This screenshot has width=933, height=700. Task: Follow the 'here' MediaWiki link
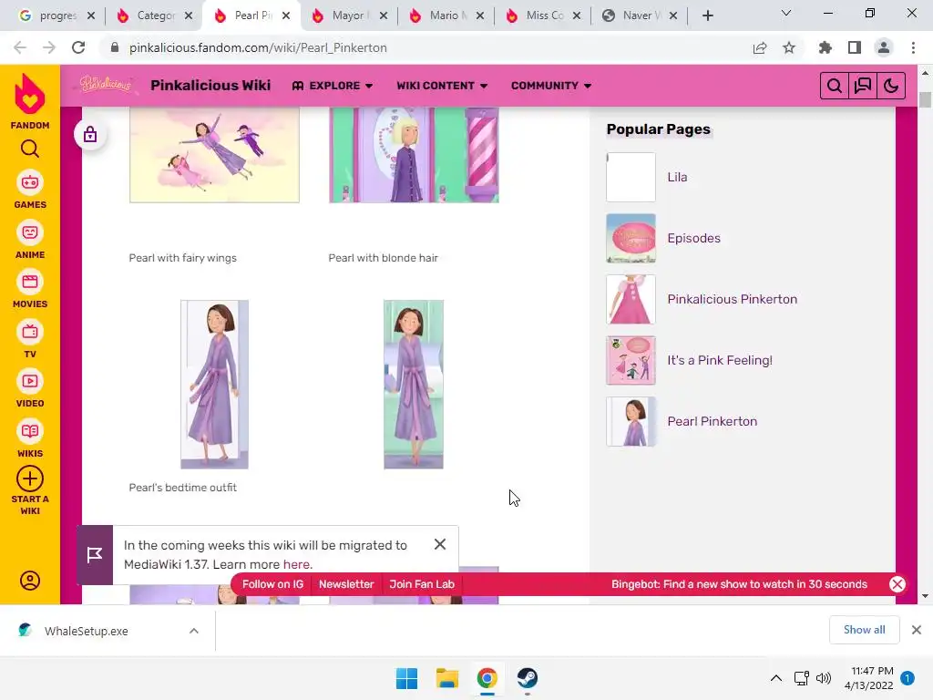[x=296, y=564]
